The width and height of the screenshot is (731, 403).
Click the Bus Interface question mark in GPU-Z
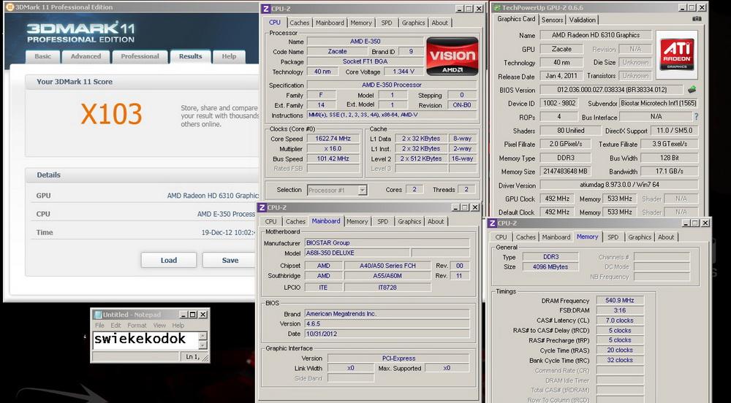(696, 117)
